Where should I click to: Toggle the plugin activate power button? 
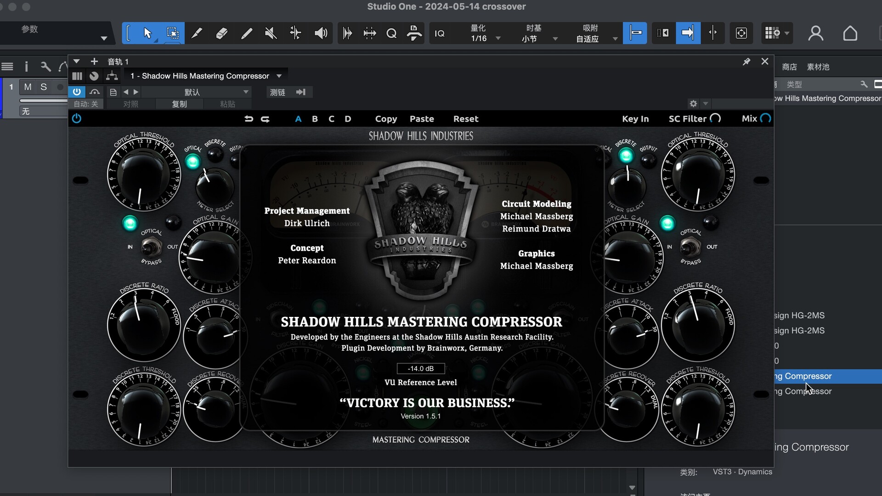pyautogui.click(x=77, y=92)
